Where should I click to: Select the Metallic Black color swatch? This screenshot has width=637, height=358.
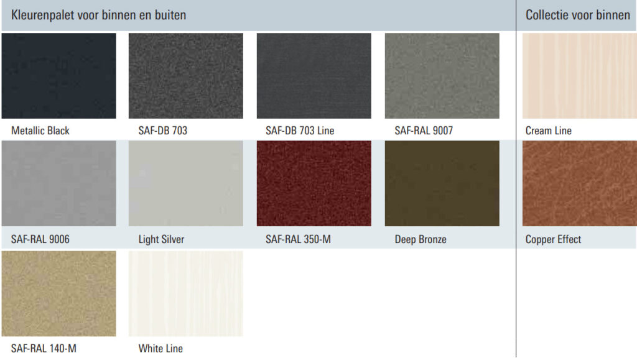(58, 75)
